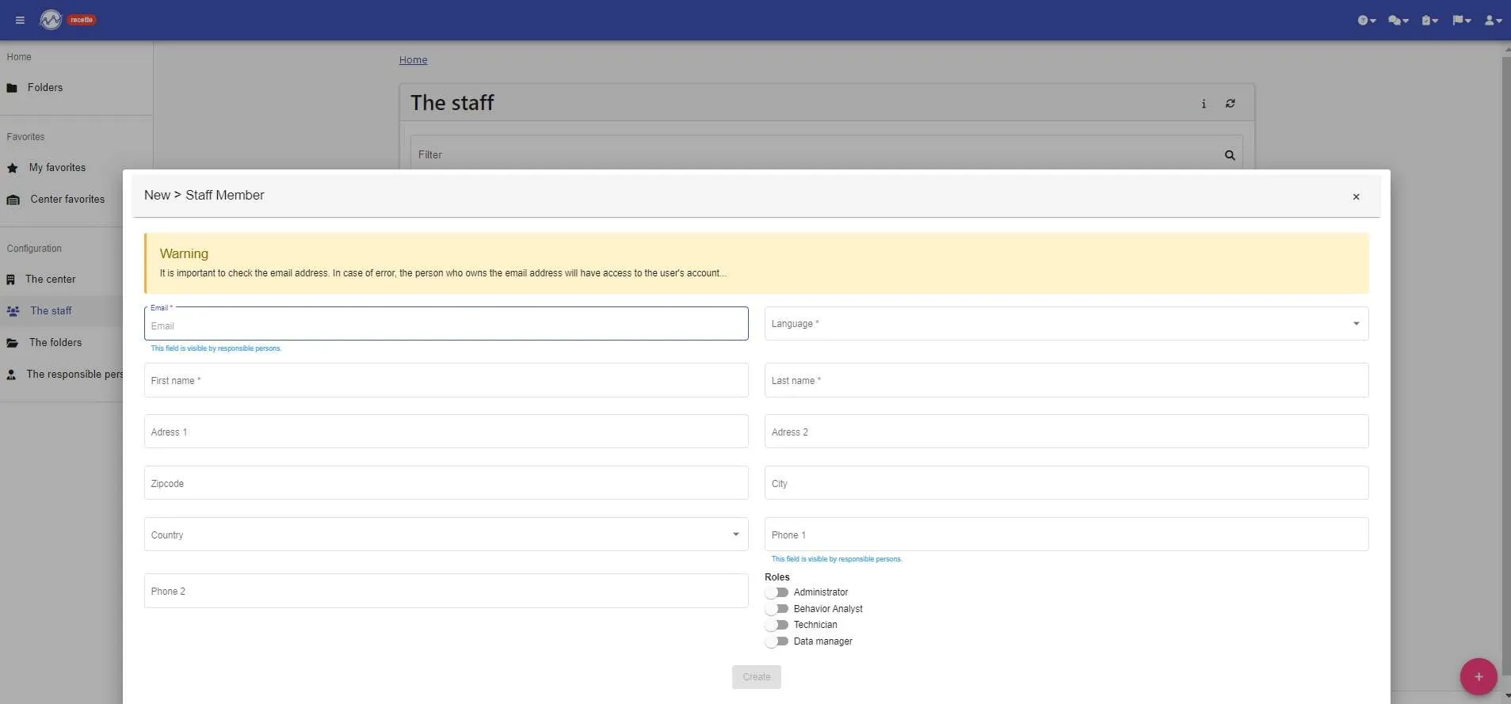Enable the Behavior Analyst role

[x=776, y=609]
